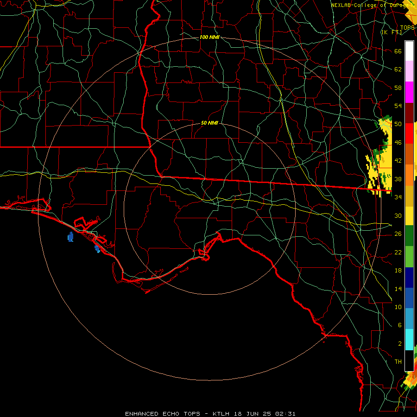
Task: Click legend value '2'
Action: [x=399, y=344]
